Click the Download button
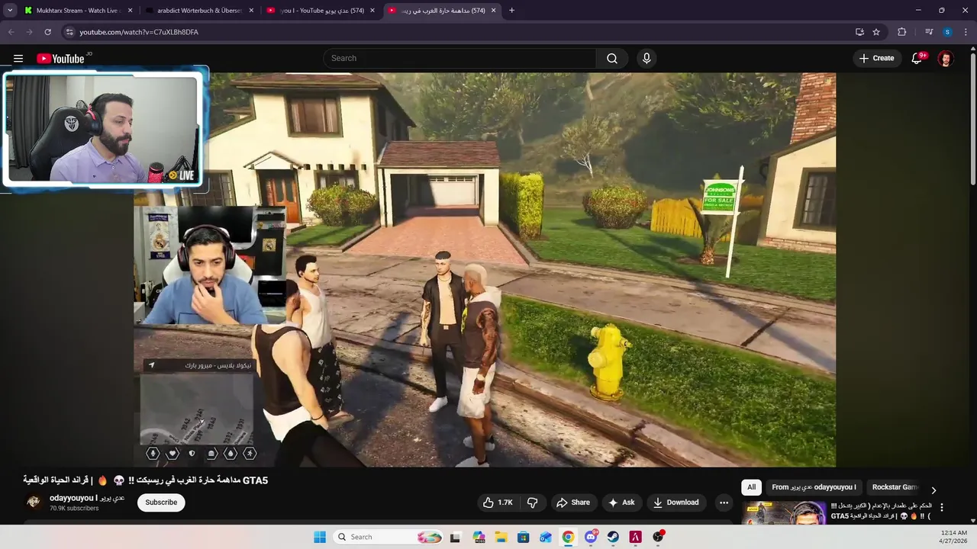Viewport: 977px width, 549px height. tap(676, 502)
